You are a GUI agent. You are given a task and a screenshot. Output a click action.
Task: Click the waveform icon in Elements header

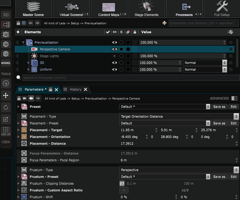point(230,32)
